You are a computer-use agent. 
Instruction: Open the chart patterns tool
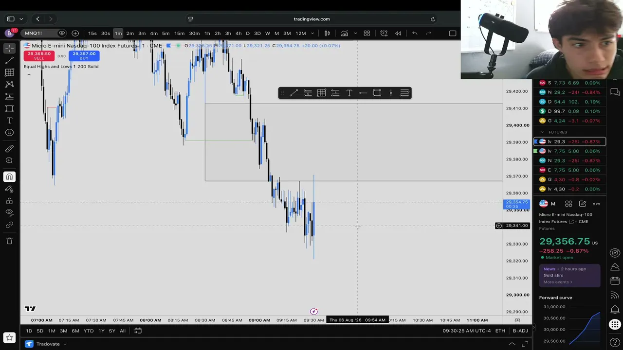9,85
